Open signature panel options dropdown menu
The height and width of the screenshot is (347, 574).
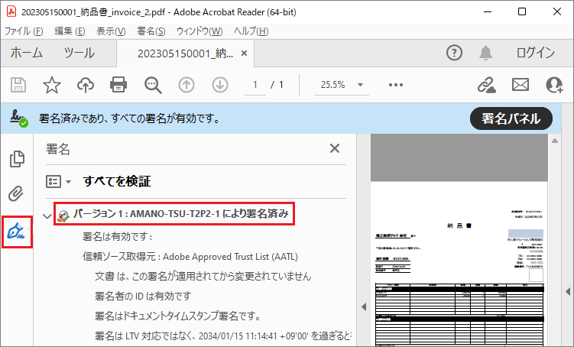(x=58, y=182)
